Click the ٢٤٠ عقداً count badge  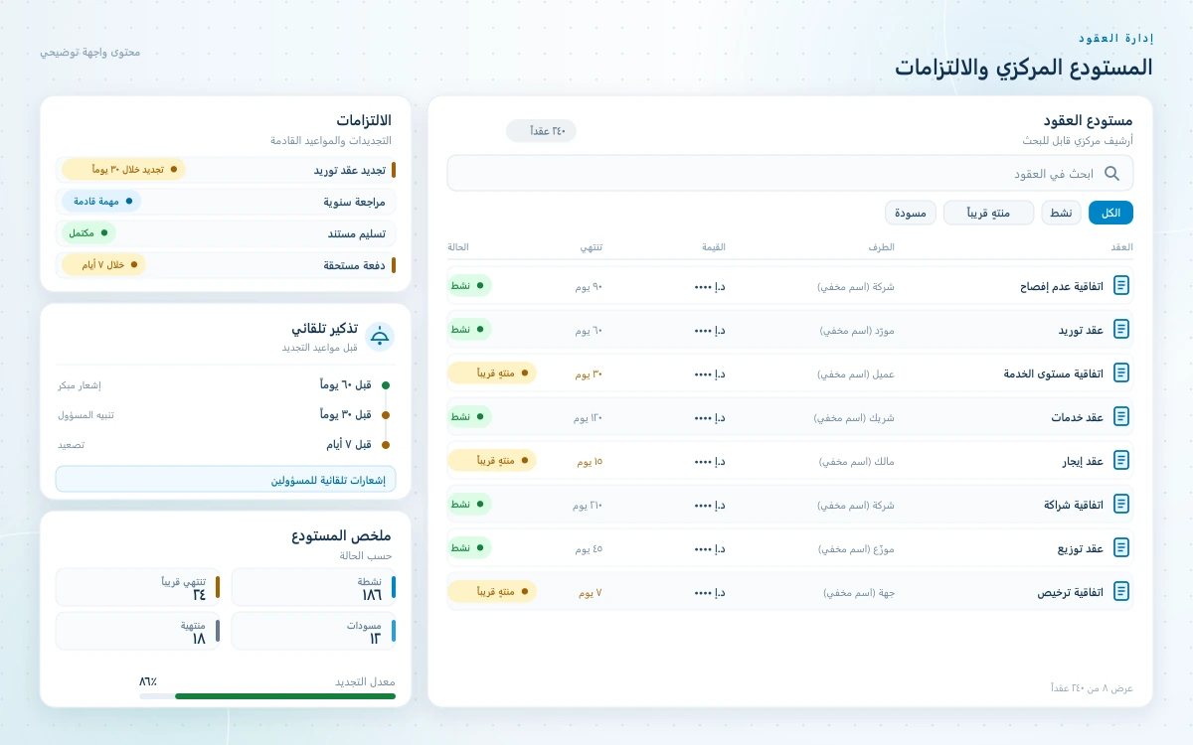tap(541, 130)
